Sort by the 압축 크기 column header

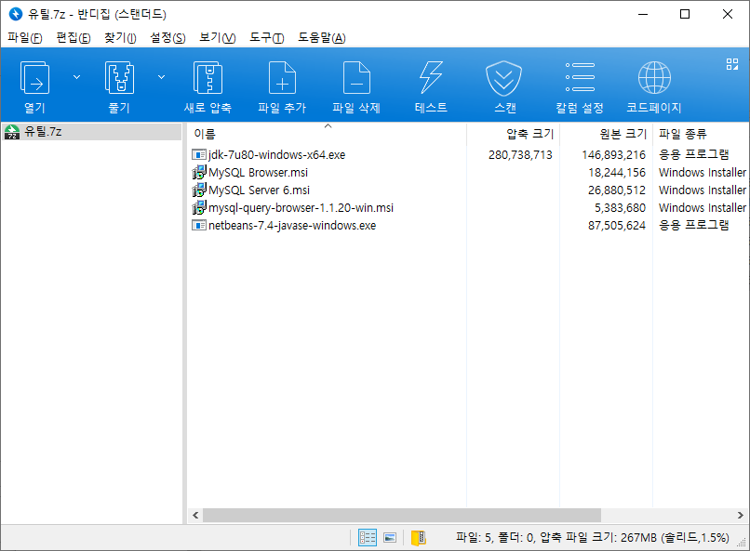coord(514,134)
